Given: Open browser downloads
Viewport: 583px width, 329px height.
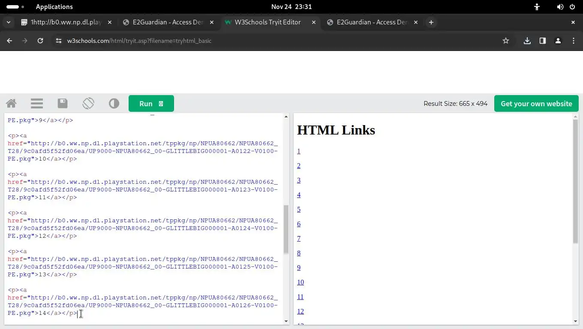Looking at the screenshot, I should click(x=527, y=41).
